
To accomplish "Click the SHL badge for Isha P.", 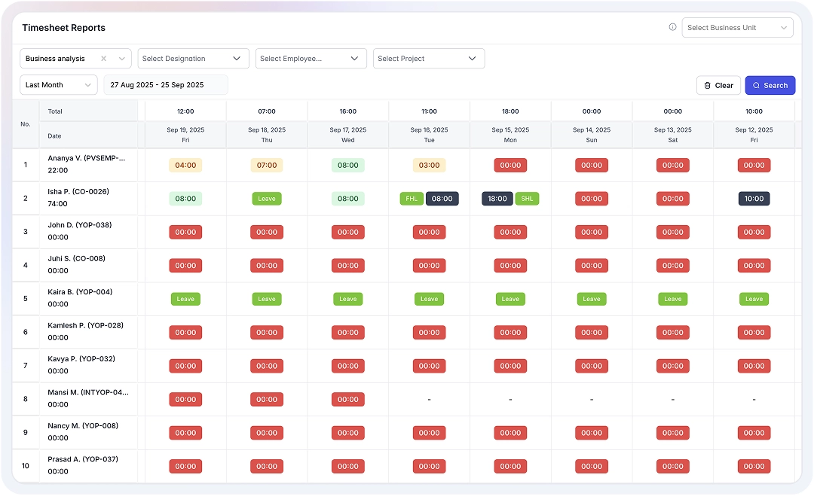I will (528, 198).
